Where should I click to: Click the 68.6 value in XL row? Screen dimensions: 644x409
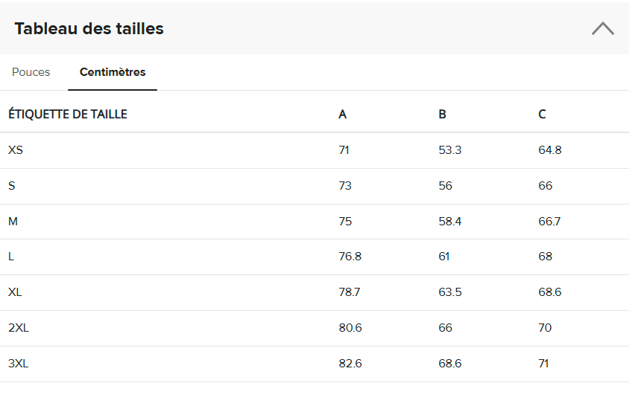click(550, 292)
